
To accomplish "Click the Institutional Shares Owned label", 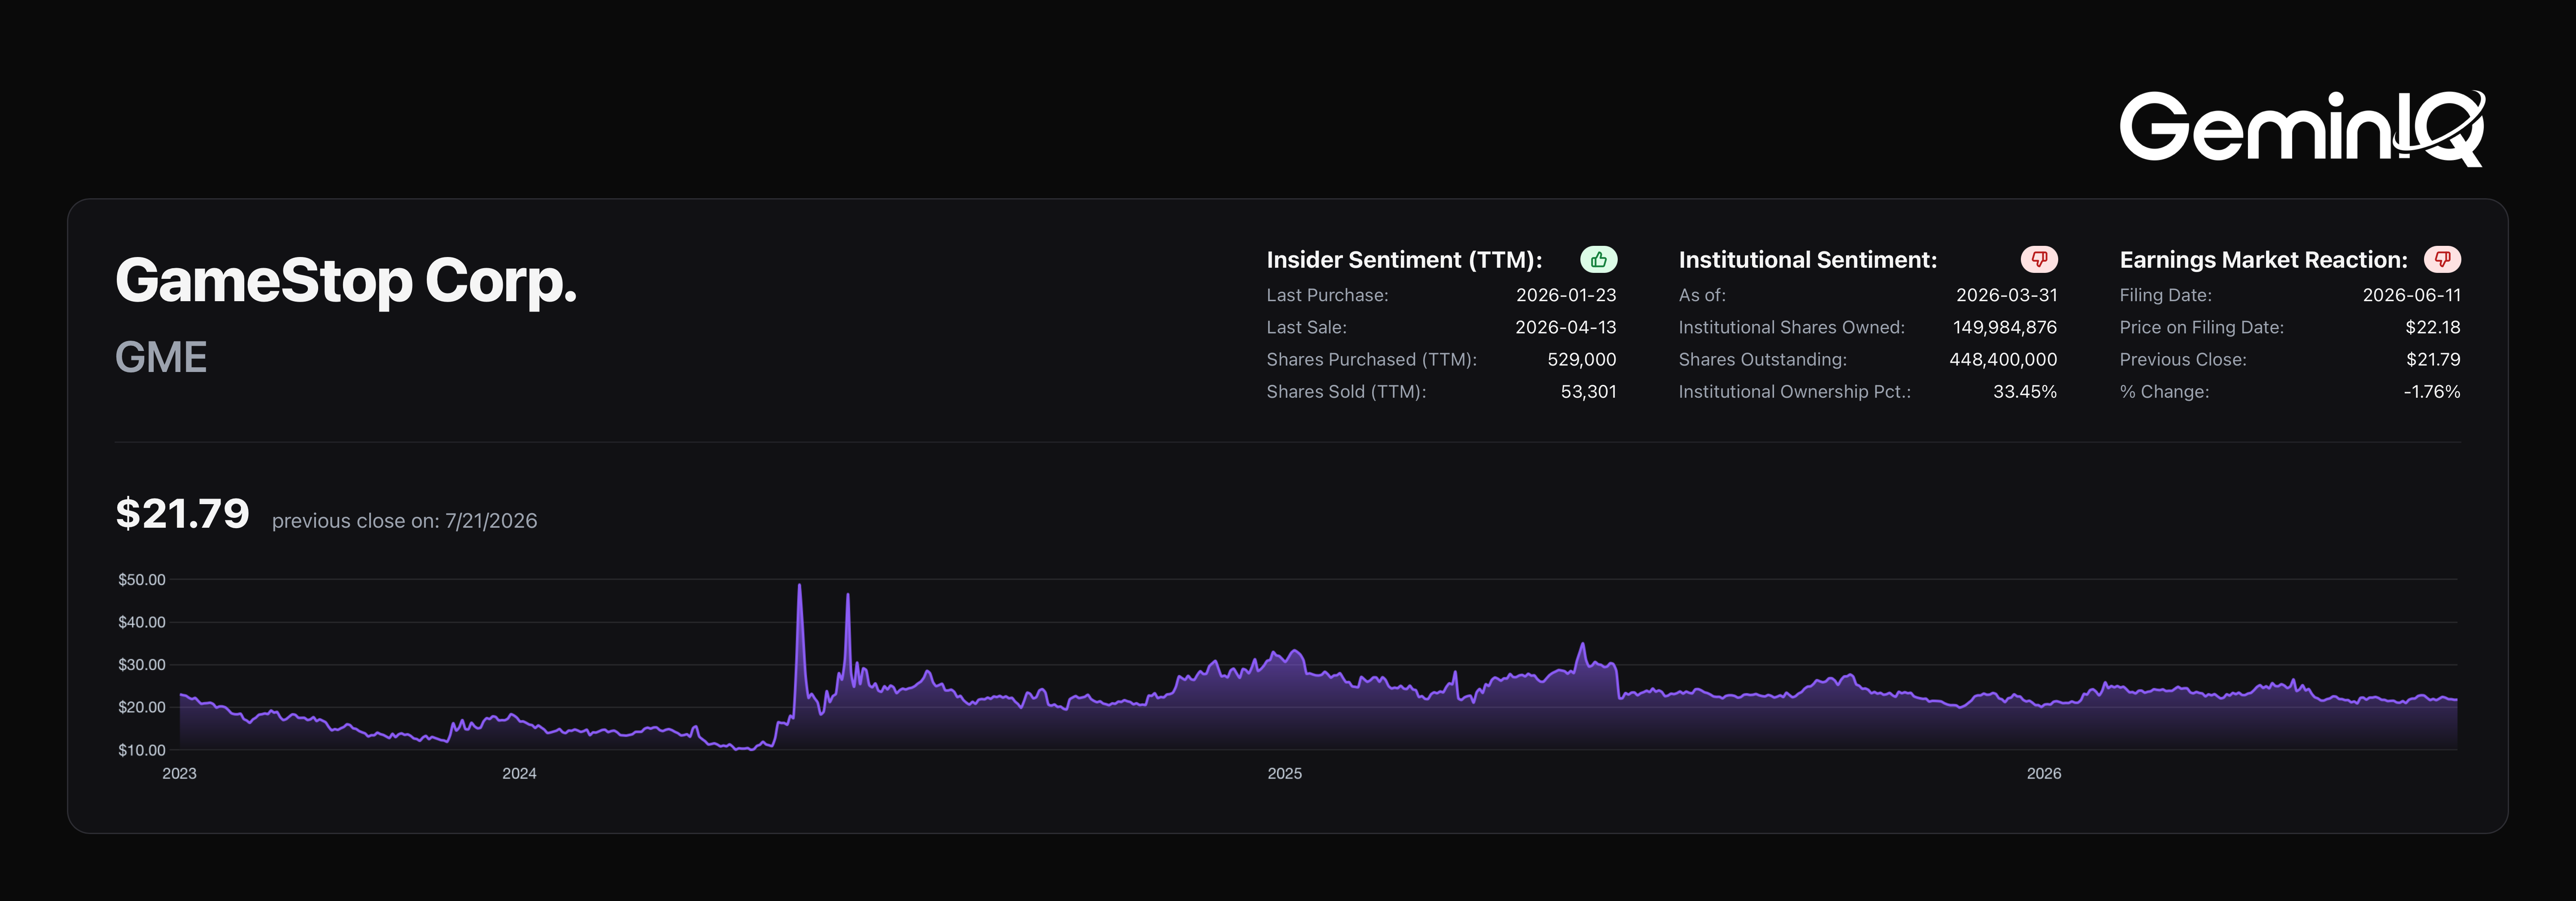I will coord(1791,328).
